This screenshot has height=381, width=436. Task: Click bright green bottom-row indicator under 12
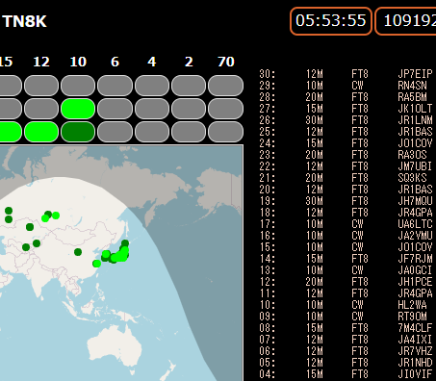[41, 132]
